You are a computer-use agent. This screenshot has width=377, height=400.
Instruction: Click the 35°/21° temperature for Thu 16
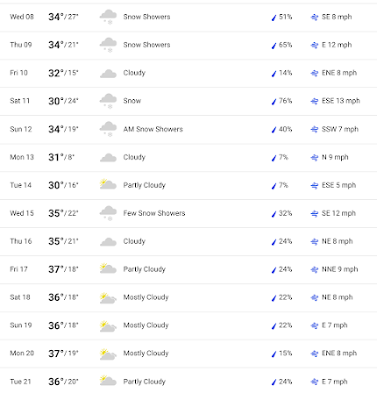(63, 241)
